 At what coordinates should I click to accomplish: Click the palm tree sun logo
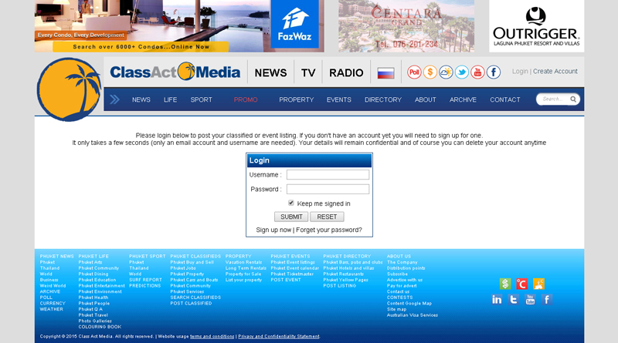(x=69, y=89)
